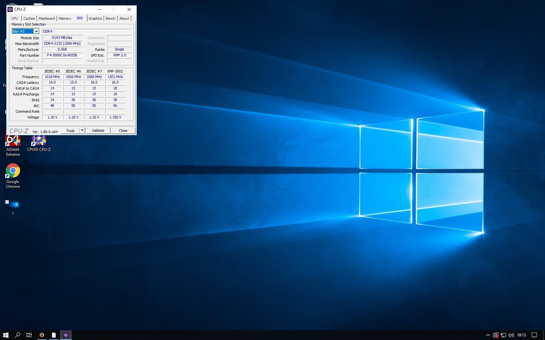Click the tRAS value 34

pos(53,100)
